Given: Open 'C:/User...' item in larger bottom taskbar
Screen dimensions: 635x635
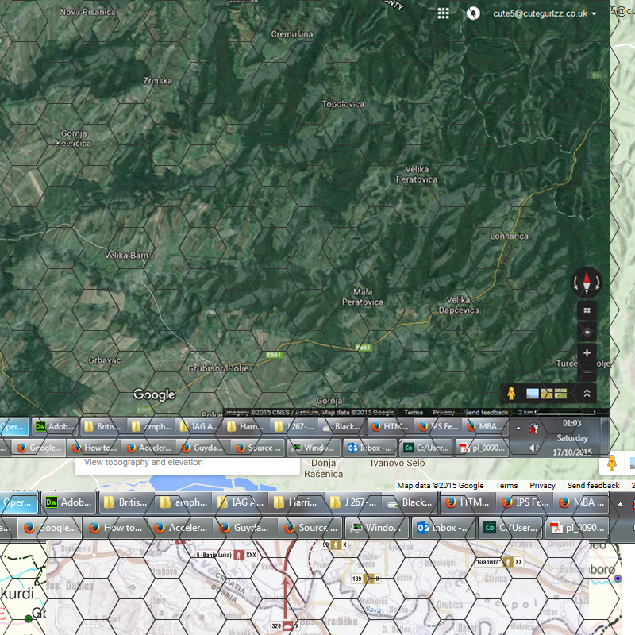Looking at the screenshot, I should tap(510, 528).
